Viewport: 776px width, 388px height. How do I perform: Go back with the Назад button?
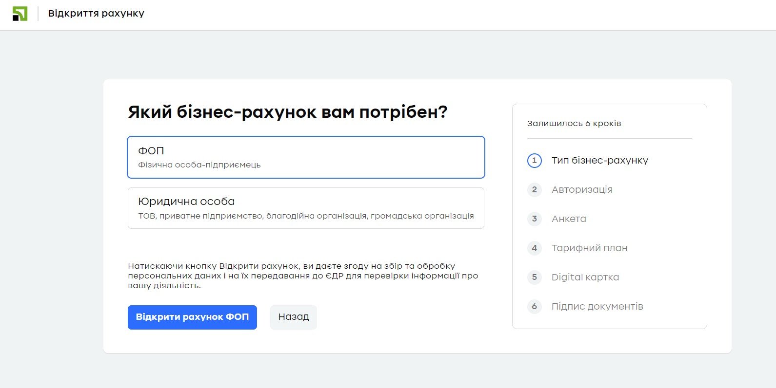(293, 317)
